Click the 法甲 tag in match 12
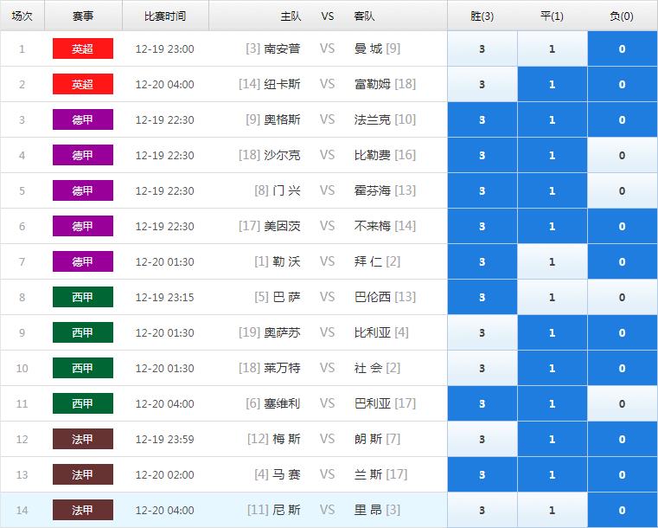Screen dimensions: 658x528 coord(83,439)
